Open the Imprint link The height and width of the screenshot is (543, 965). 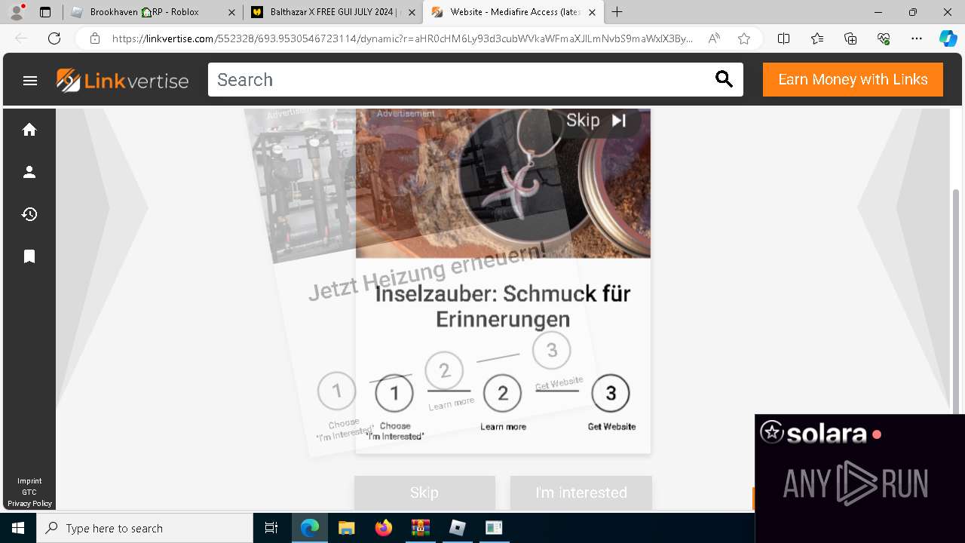point(29,481)
